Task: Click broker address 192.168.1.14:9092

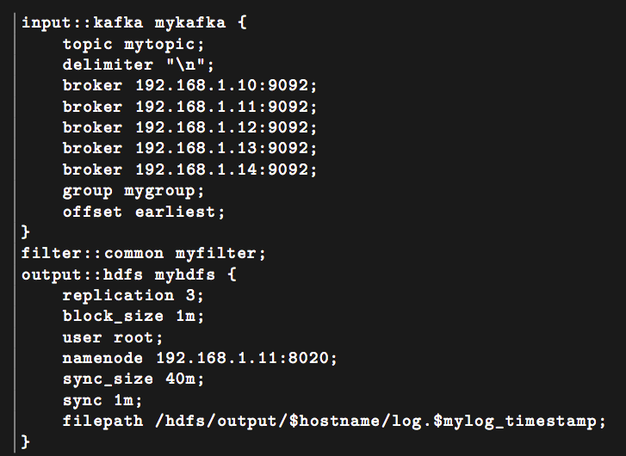Action: coord(223,169)
